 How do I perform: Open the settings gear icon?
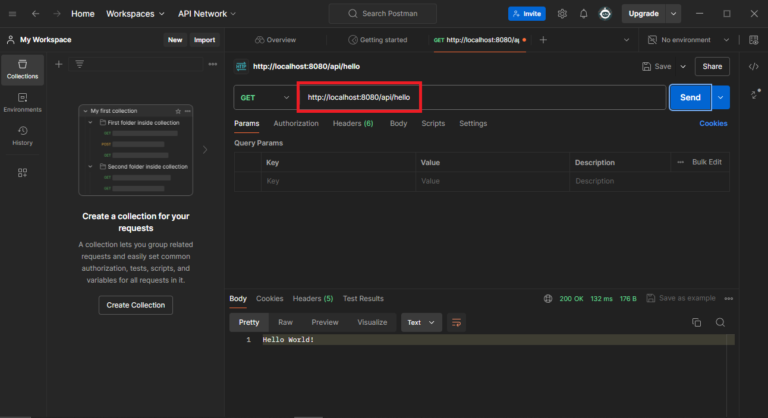[x=562, y=14]
